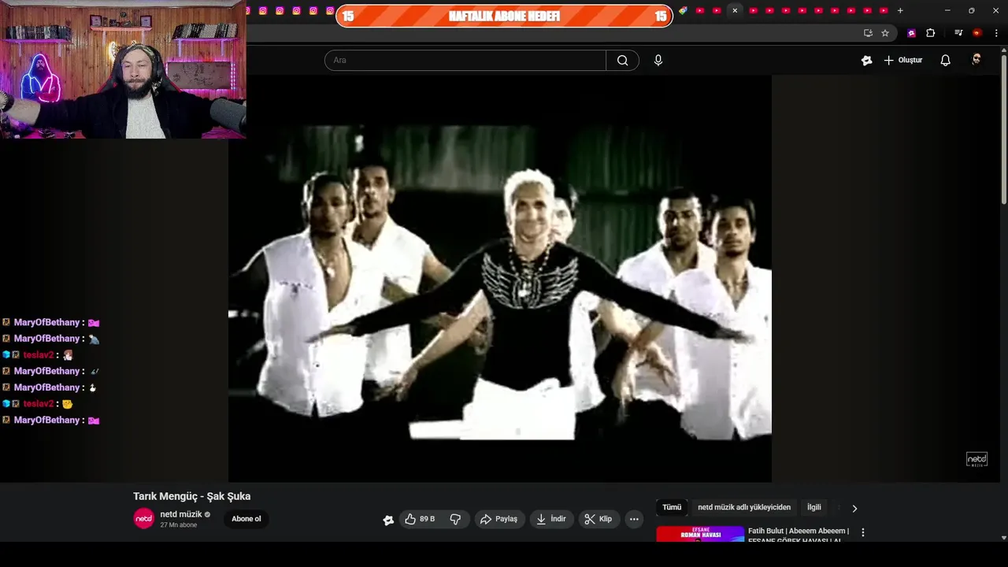Select 'netd müzik adlı yükleyiciden' chip
This screenshot has height=567, width=1008.
744,508
